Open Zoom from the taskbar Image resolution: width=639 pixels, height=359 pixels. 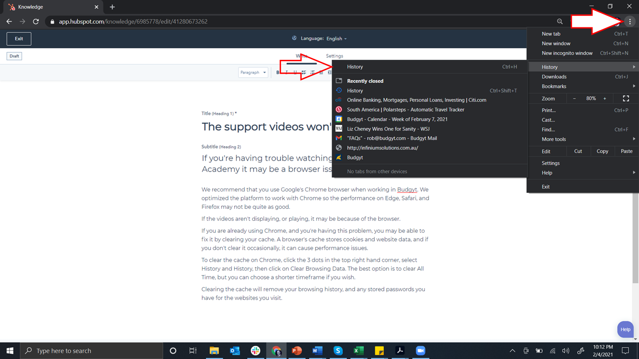coord(420,351)
